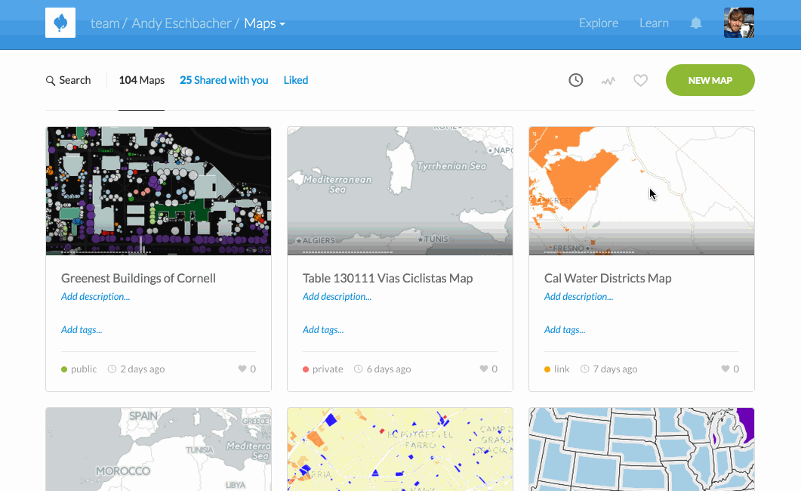Click the Search magnifier icon
The height and width of the screenshot is (491, 801).
(51, 81)
